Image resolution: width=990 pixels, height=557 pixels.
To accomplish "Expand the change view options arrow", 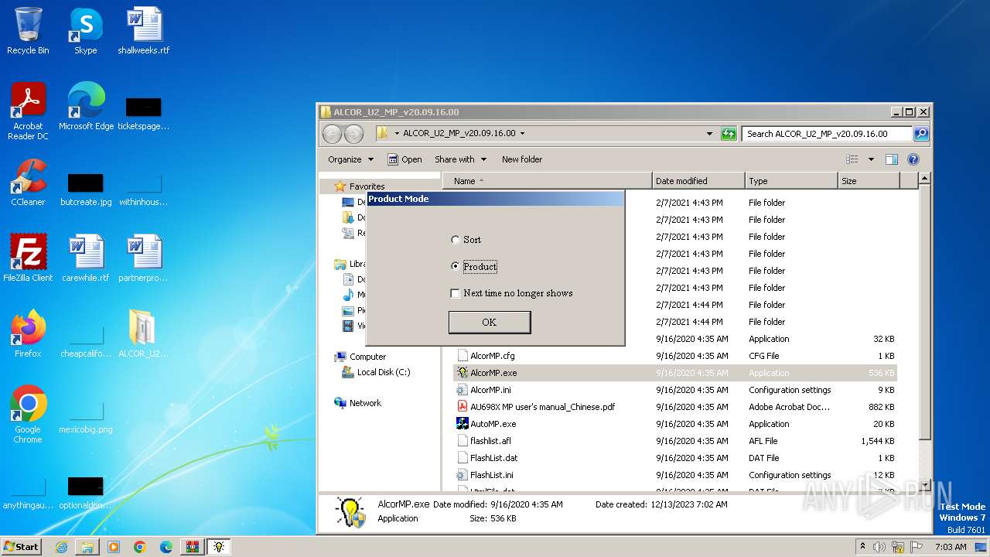I will [x=871, y=159].
